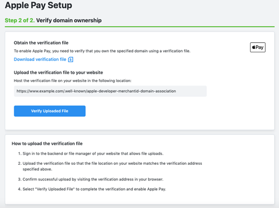Viewport: 279px width, 208px height.
Task: Click the Apple Pay logo badge
Action: [x=258, y=48]
